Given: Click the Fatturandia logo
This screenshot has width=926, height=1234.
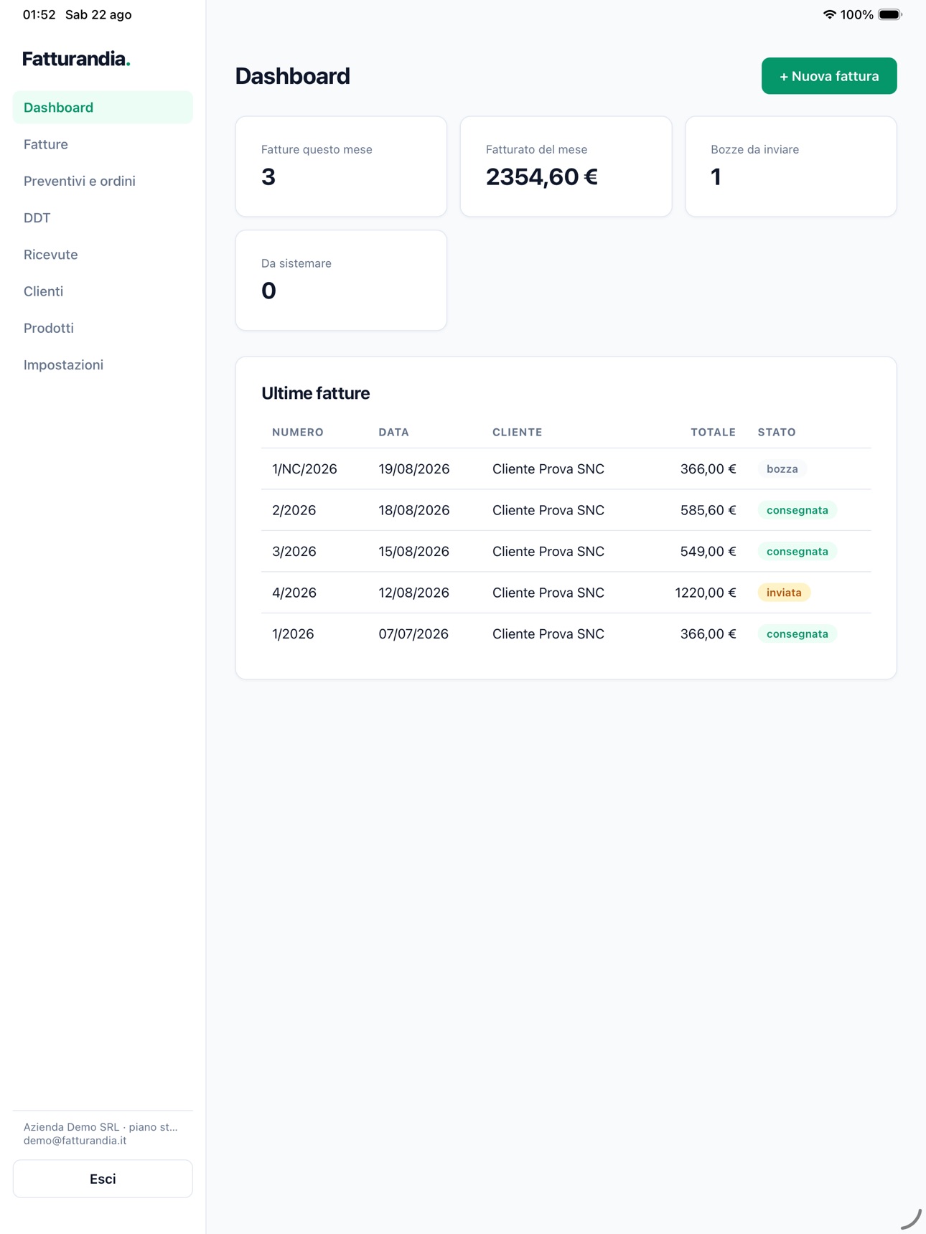Looking at the screenshot, I should pos(76,59).
